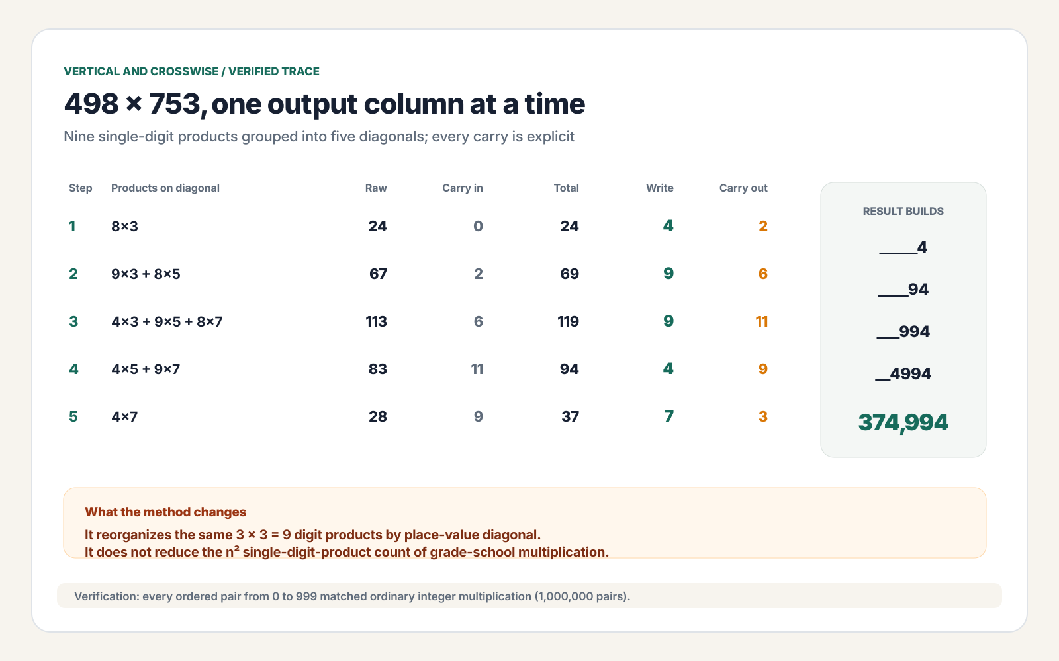Click the '498 × 753' main heading
This screenshot has height=661, width=1059.
pos(324,104)
